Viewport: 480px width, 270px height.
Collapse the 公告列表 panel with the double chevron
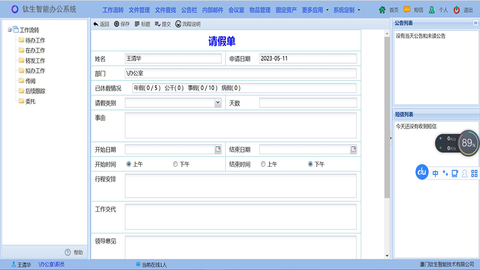tap(475, 23)
